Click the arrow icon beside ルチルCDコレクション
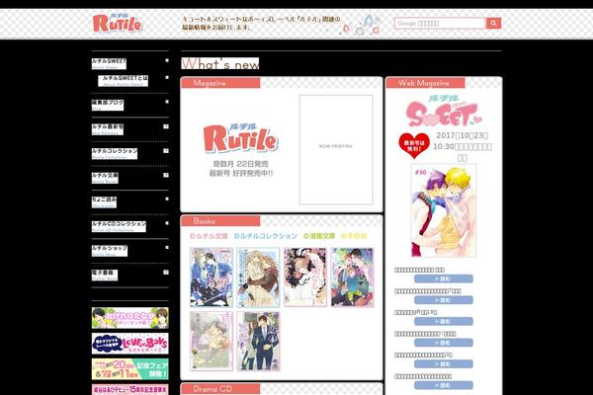The width and height of the screenshot is (593, 395). tap(167, 223)
